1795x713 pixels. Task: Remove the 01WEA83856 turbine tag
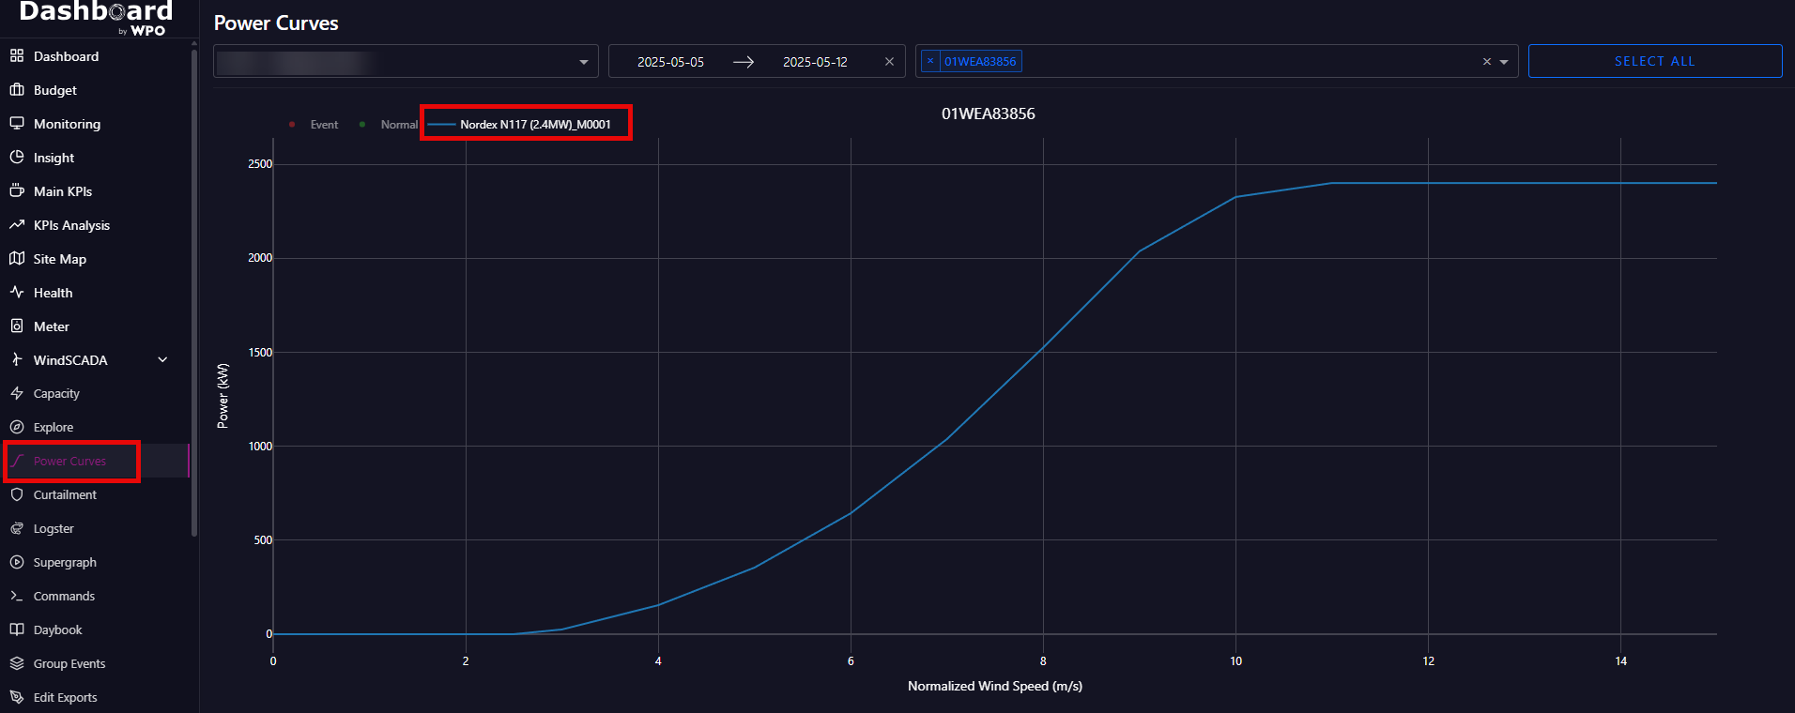point(930,61)
